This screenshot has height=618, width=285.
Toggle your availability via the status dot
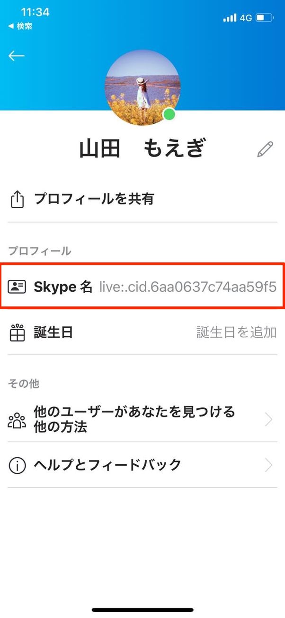click(x=169, y=114)
